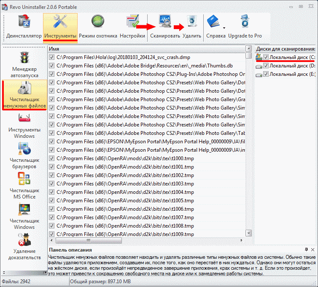Uncheck Локальный диск (C:) checkbox
Image resolution: width=318 pixels, height=287 pixels.
(266, 57)
